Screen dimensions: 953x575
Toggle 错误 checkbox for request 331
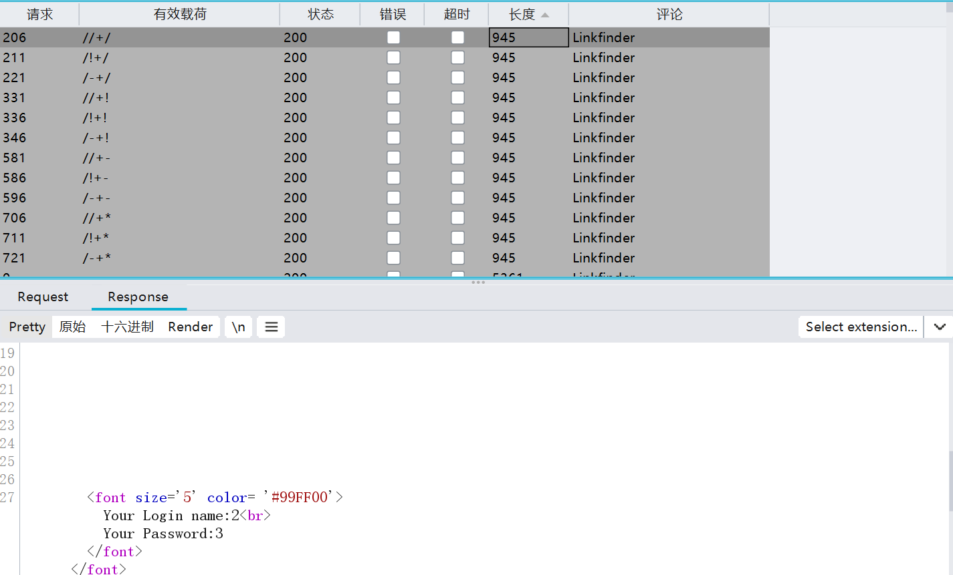point(393,98)
